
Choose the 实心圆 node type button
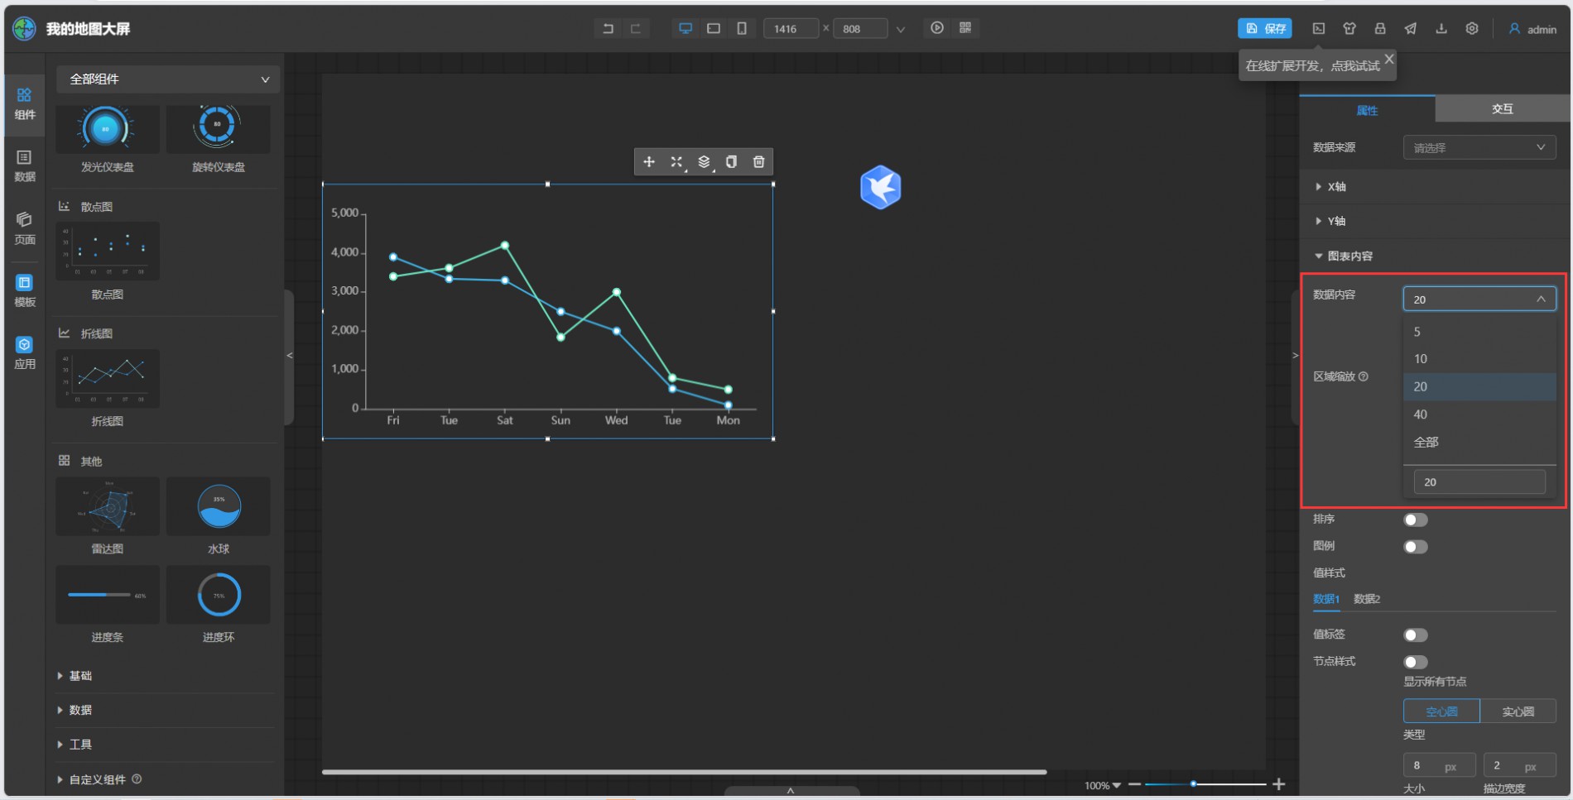[1518, 711]
